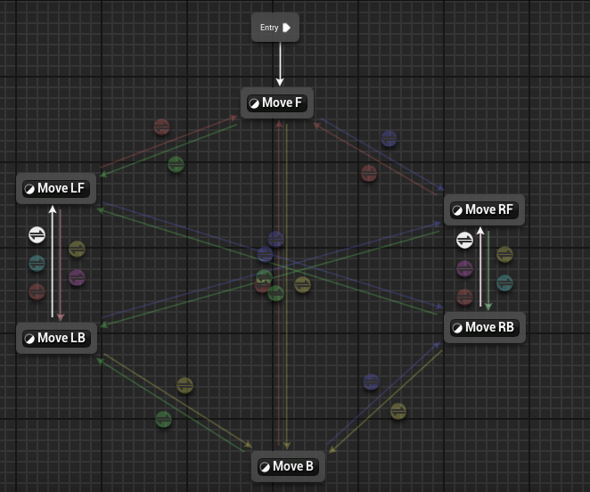Select red transition icon between Move RF and Move F
This screenshot has height=492, width=590.
369,174
